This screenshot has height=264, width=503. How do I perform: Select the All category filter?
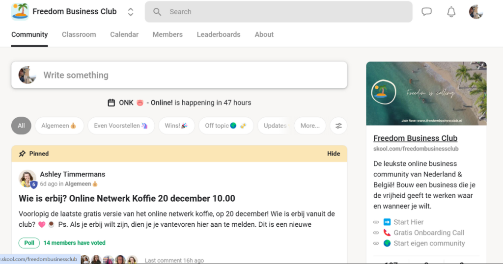(21, 126)
